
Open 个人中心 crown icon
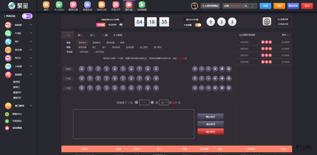(59, 5)
